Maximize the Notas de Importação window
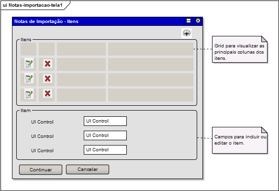The width and height of the screenshot is (279, 191). (189, 21)
